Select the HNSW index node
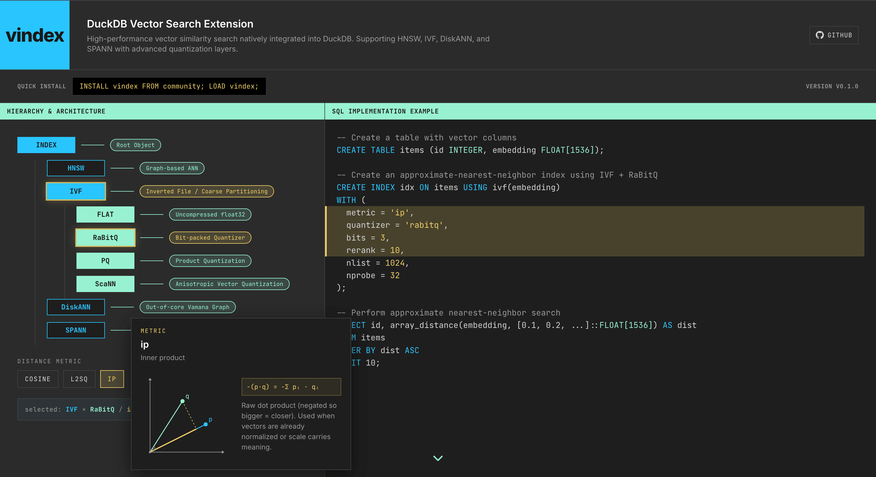Screen dimensions: 876x477 pos(76,168)
